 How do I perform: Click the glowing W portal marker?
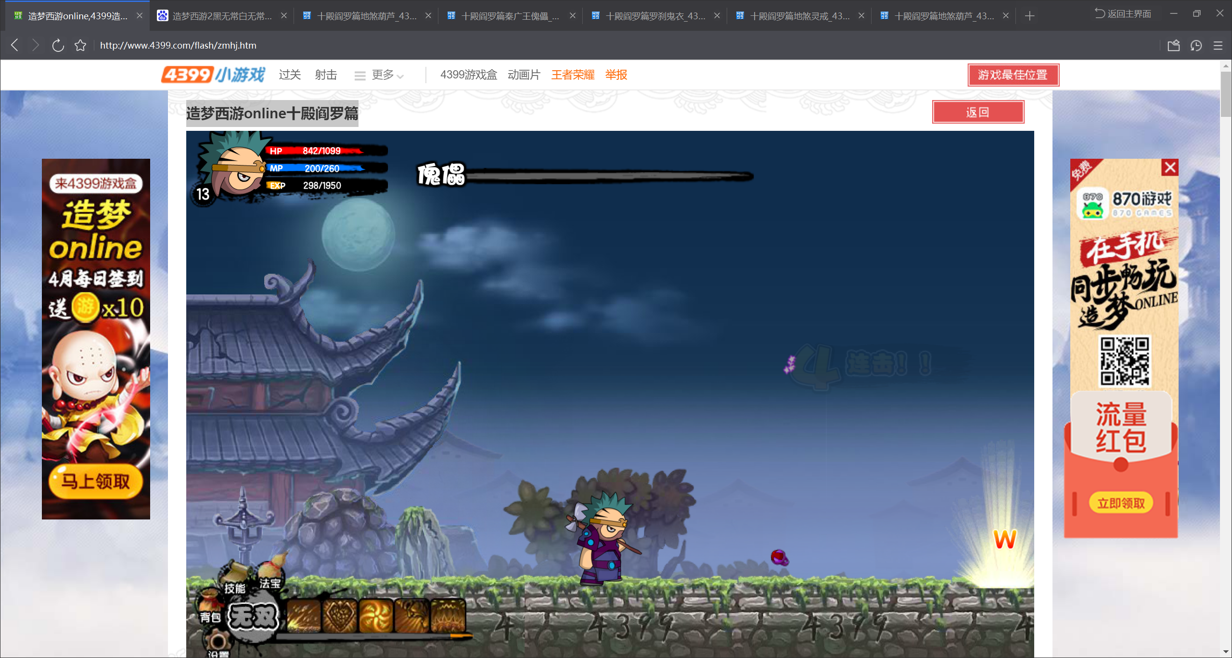[x=1005, y=539]
